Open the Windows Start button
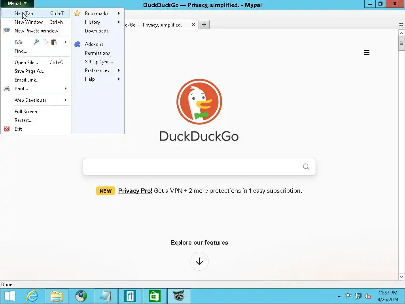 (10, 296)
